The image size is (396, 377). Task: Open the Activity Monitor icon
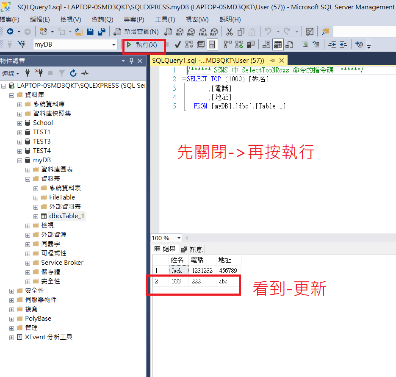(85, 73)
